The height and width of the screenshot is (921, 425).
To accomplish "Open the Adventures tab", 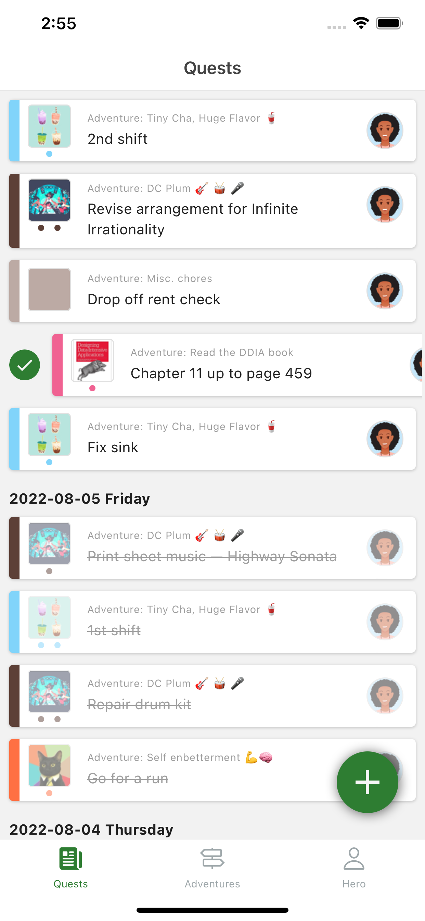I will point(212,868).
